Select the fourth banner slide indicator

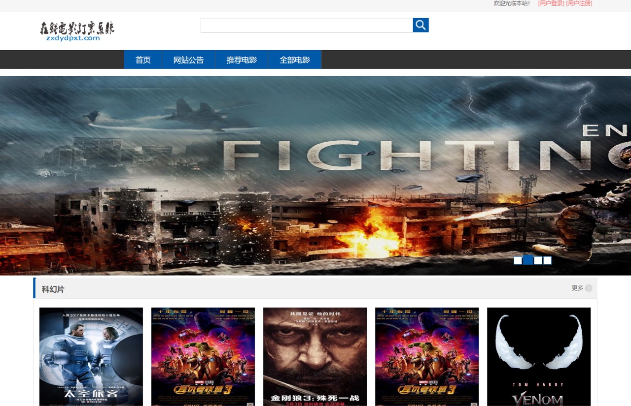547,261
